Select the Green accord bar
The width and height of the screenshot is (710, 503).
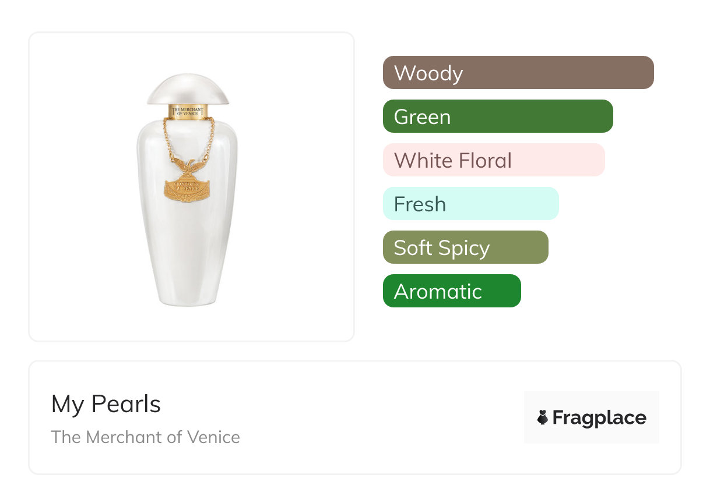click(x=497, y=116)
